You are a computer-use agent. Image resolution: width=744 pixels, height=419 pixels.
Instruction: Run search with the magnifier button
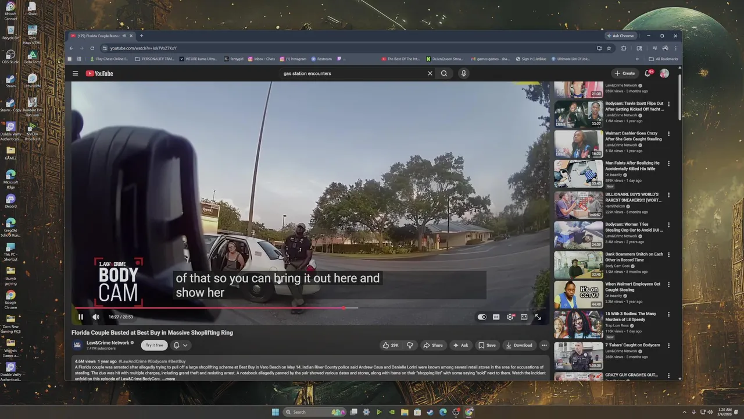[444, 73]
